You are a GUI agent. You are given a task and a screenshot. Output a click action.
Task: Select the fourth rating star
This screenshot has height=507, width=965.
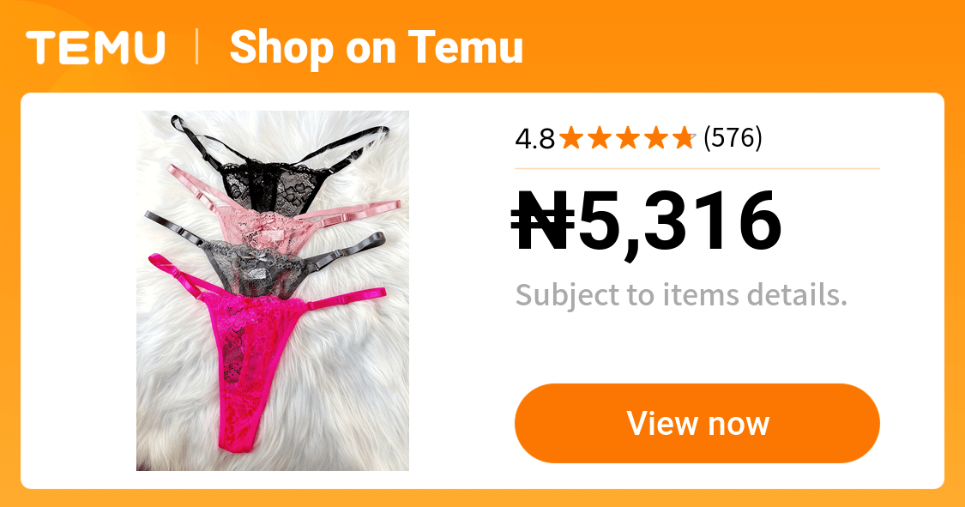click(x=656, y=138)
